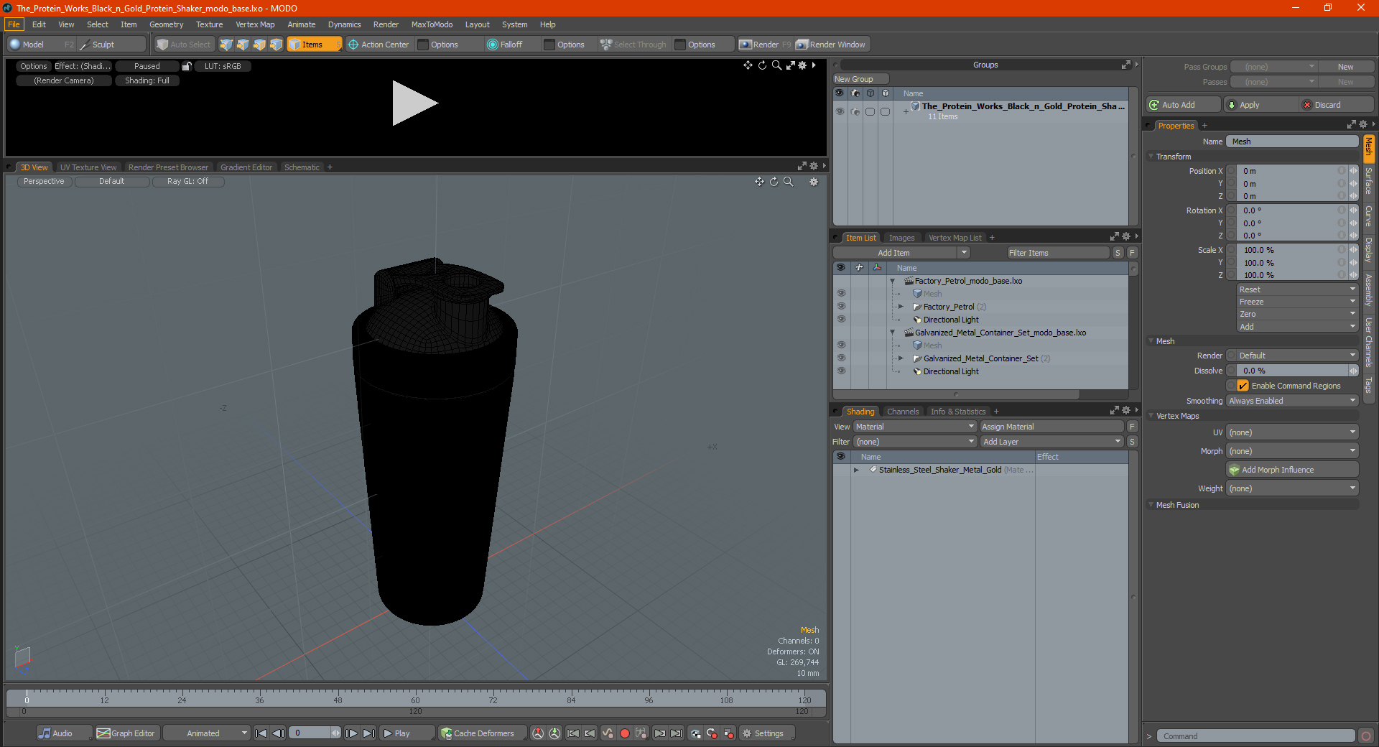Activate Items selection mode
The width and height of the screenshot is (1379, 747).
click(314, 45)
